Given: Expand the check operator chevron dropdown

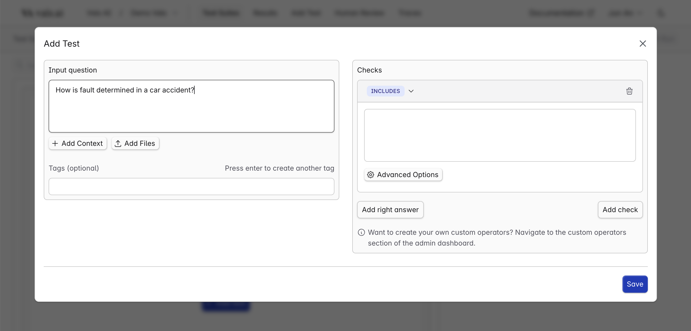Looking at the screenshot, I should [411, 91].
